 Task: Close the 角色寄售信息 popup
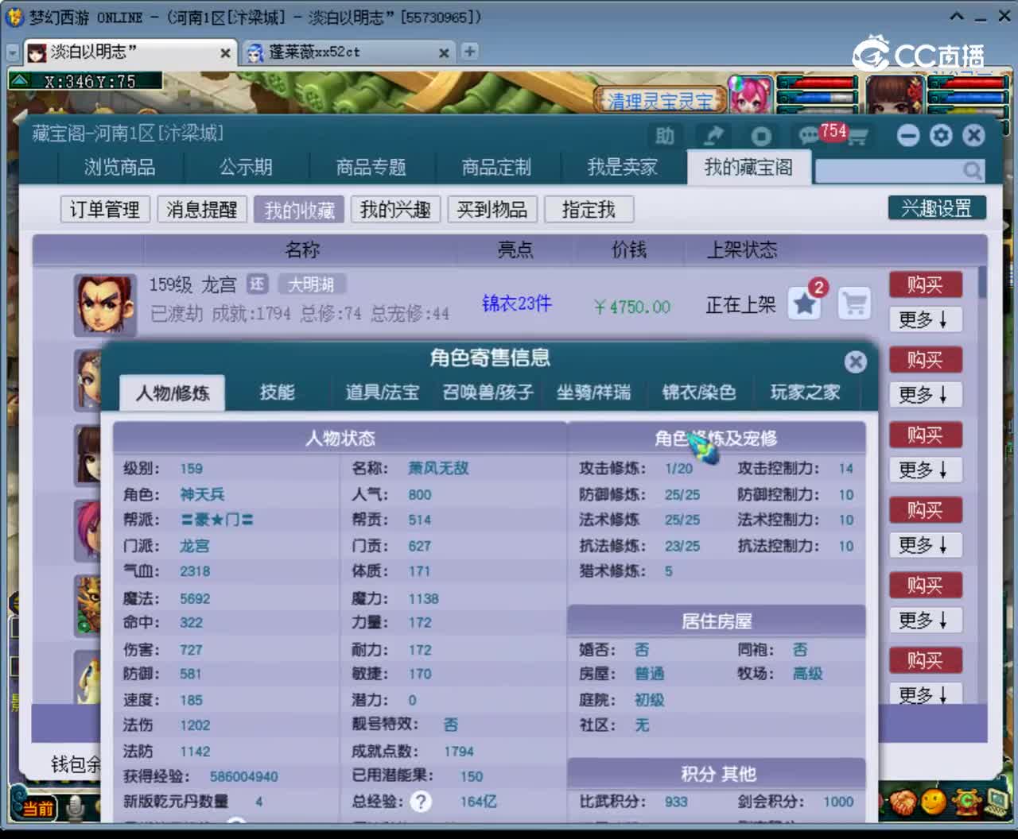tap(856, 362)
